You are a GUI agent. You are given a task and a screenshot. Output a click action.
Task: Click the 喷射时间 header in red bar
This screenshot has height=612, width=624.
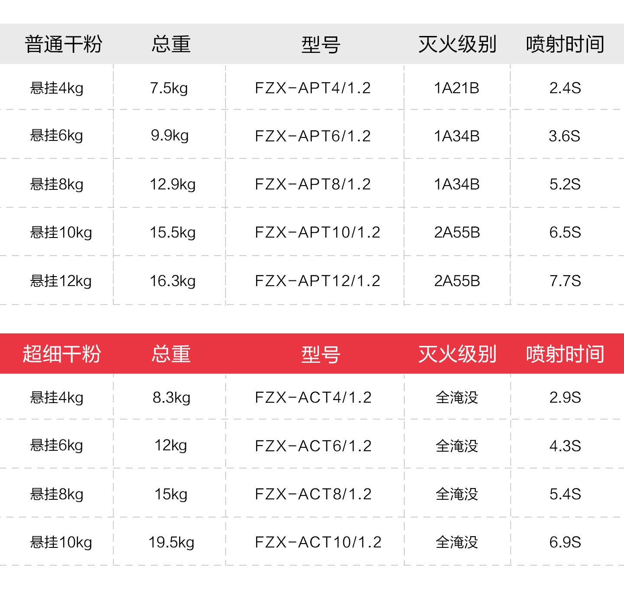click(x=565, y=354)
